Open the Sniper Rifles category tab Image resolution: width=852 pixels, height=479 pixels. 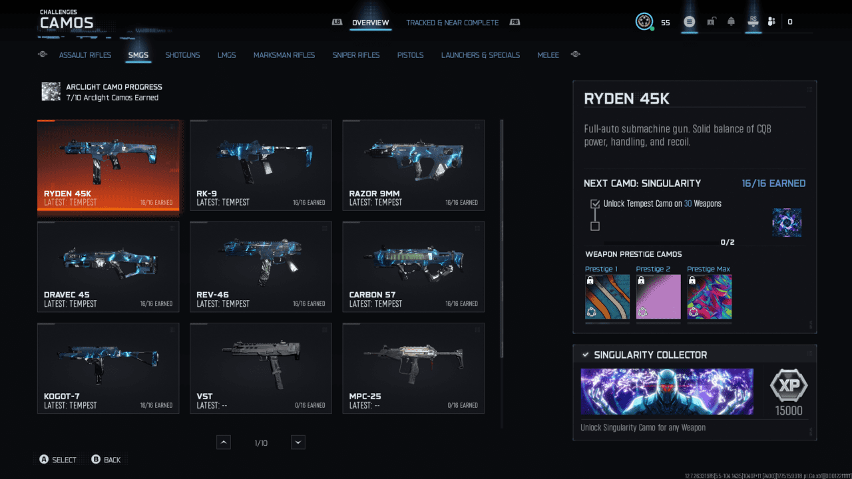point(356,55)
